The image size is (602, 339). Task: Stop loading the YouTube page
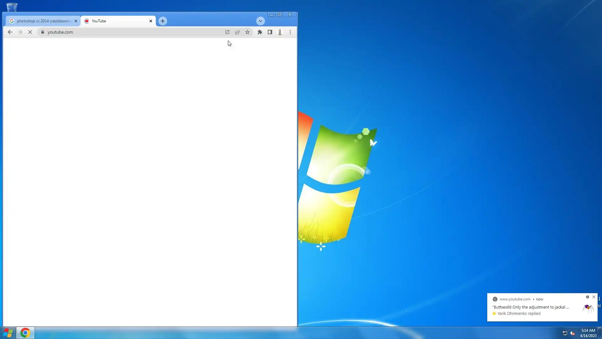tap(30, 32)
